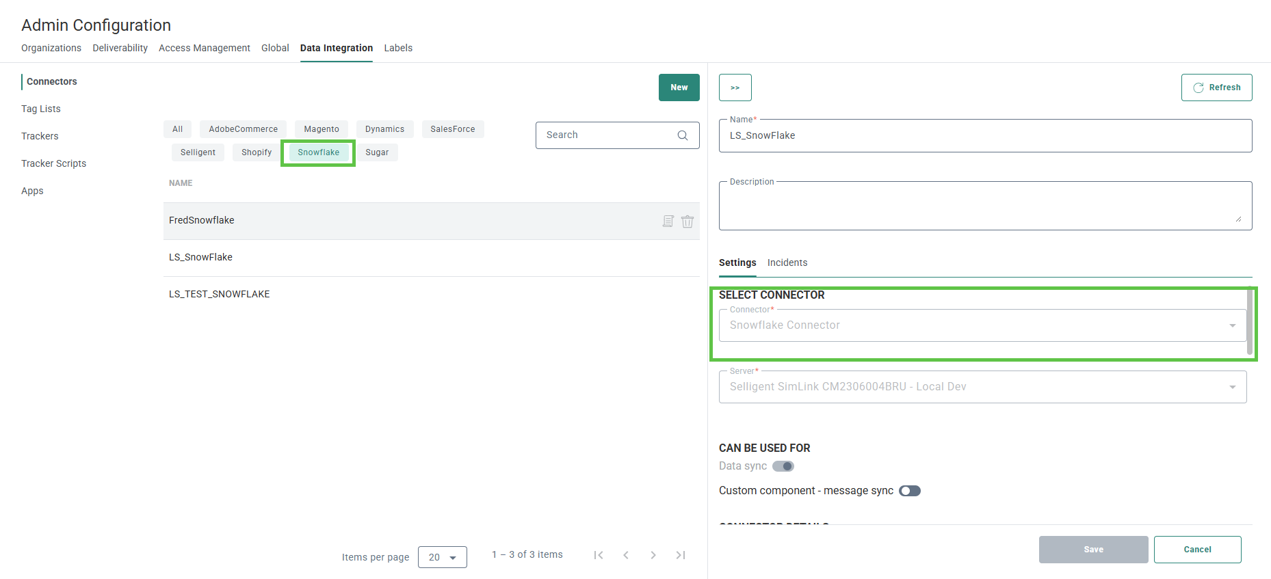
Task: Switch to the Incidents tab
Action: click(787, 262)
